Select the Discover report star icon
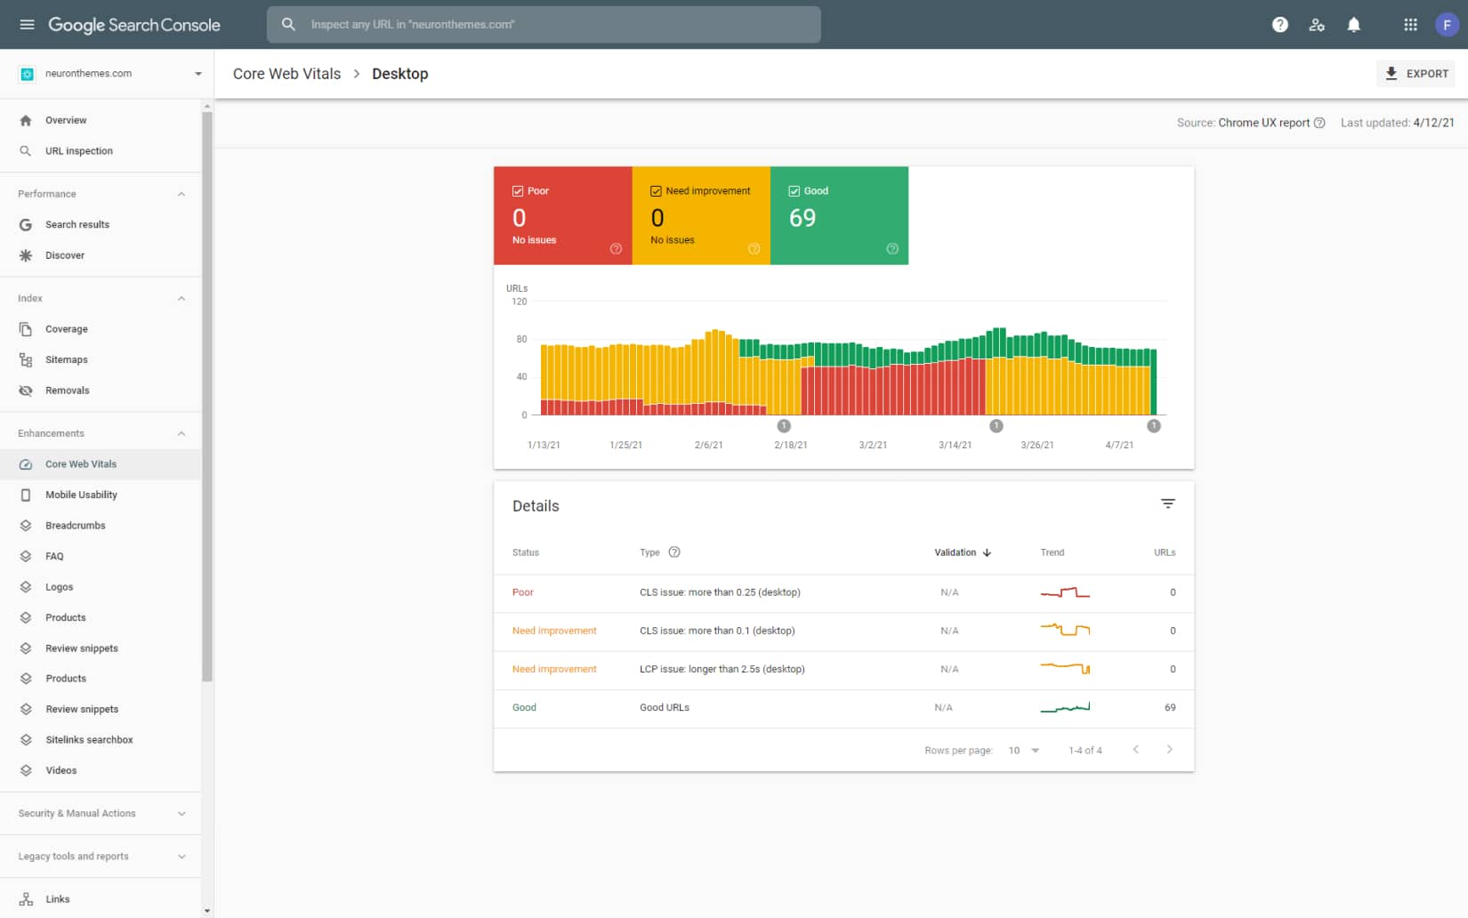 point(27,255)
